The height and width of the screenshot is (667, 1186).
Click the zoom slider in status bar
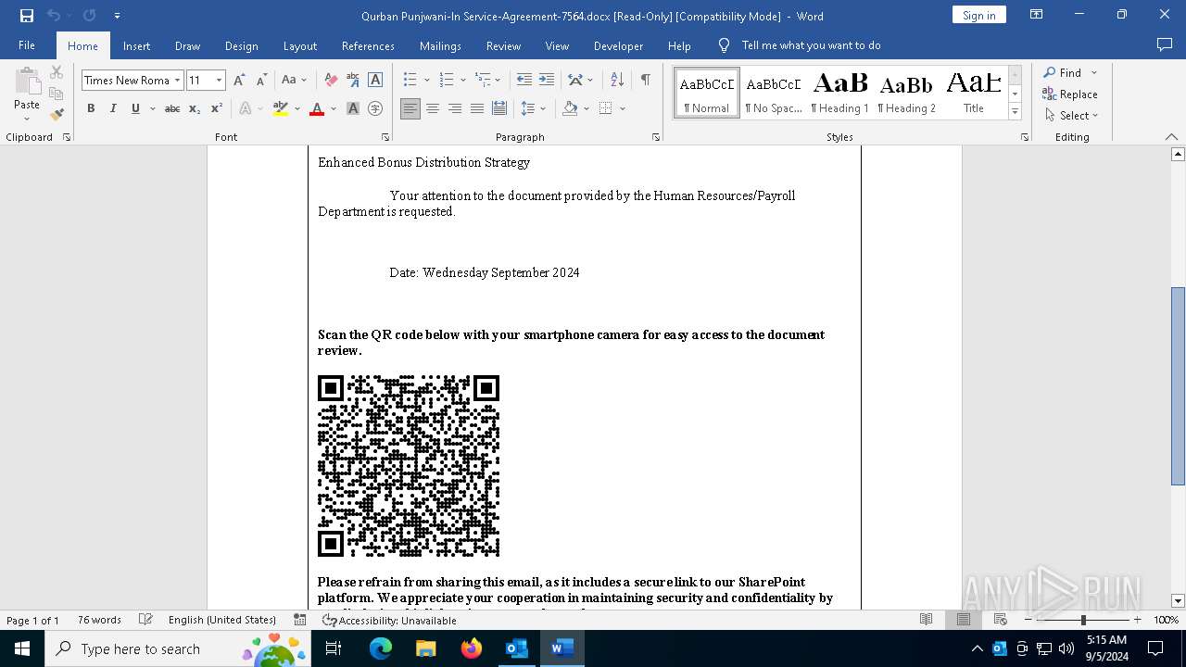pyautogui.click(x=1083, y=620)
